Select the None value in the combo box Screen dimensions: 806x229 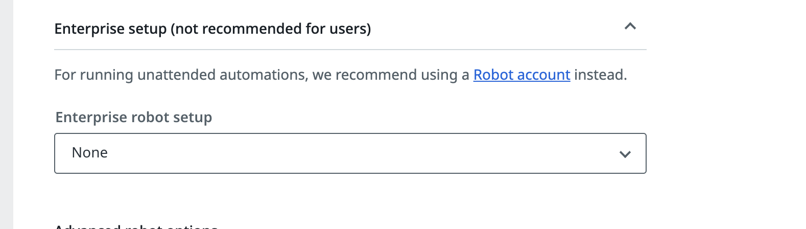pyautogui.click(x=90, y=153)
